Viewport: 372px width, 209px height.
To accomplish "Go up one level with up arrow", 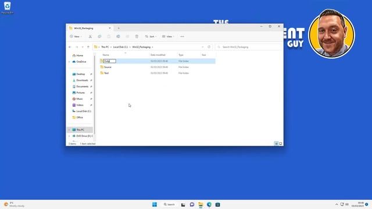I will [x=88, y=47].
